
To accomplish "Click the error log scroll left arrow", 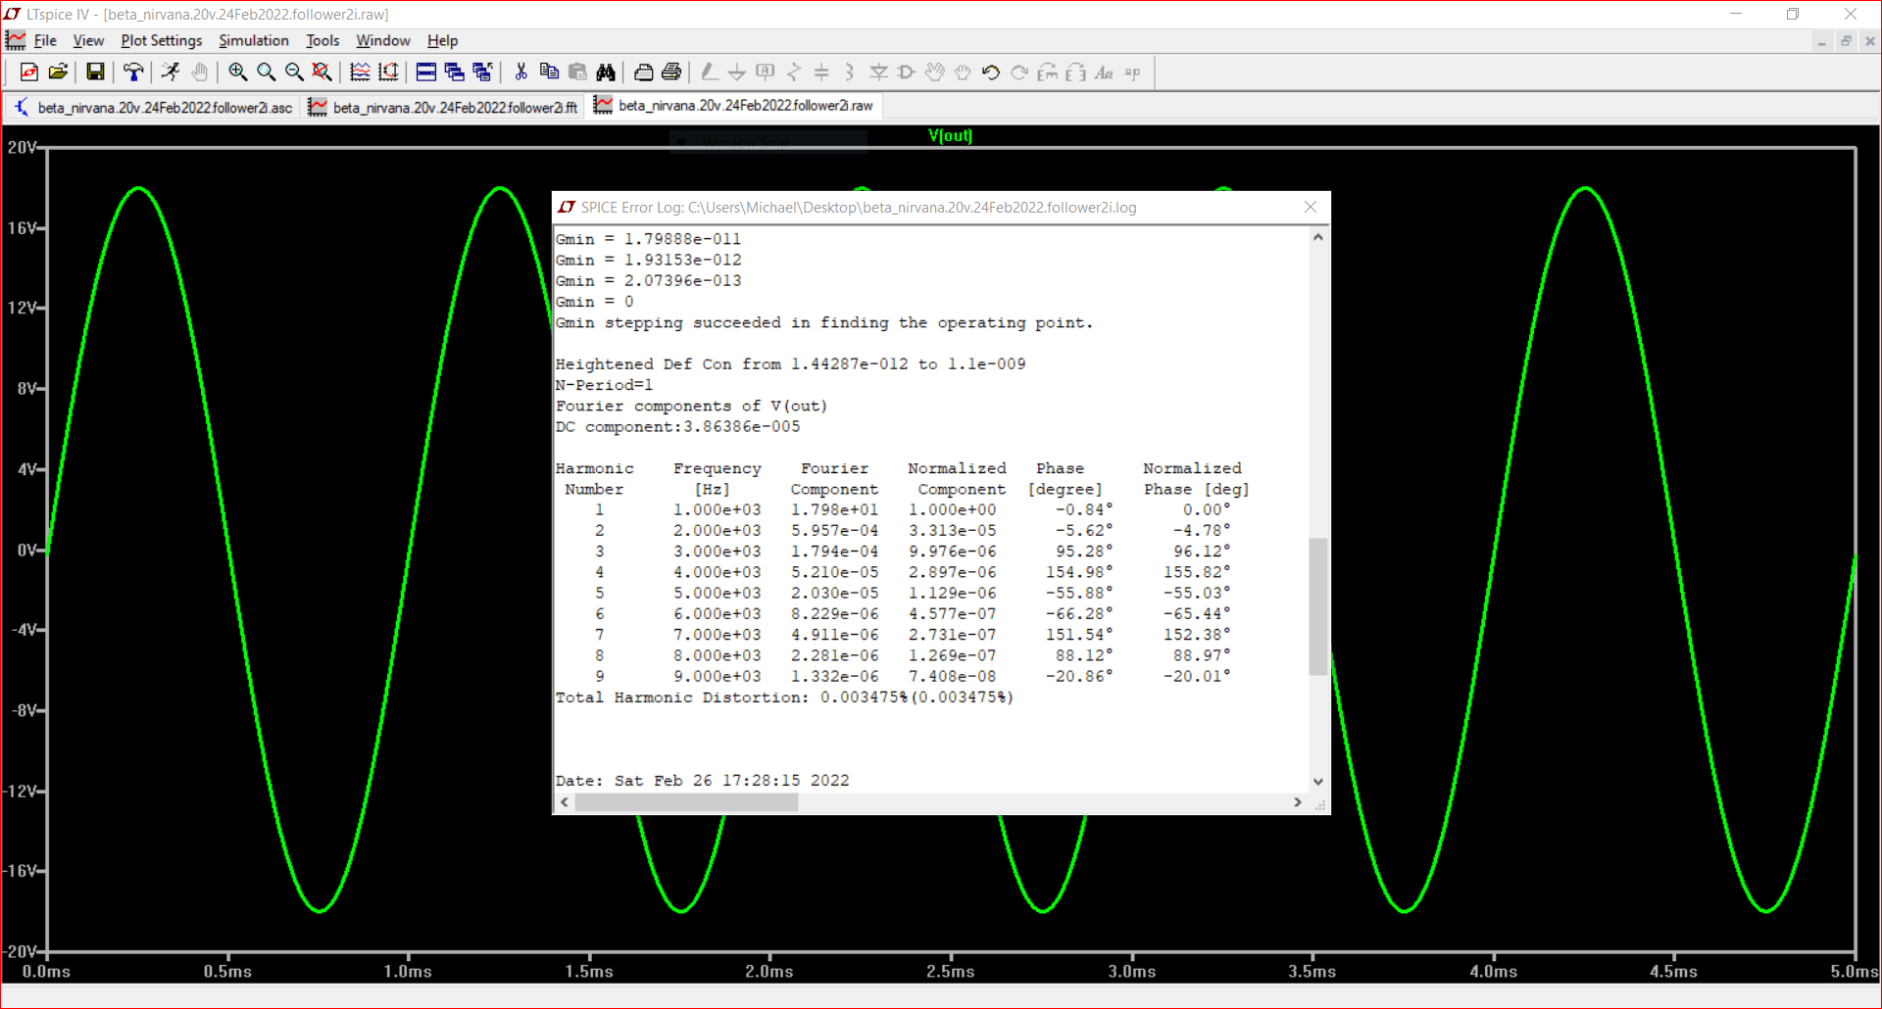I will [x=564, y=802].
